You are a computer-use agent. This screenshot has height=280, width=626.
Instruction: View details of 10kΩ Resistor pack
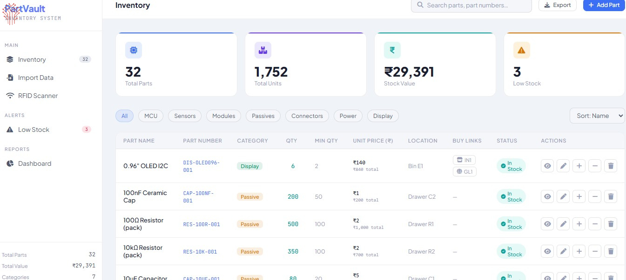pyautogui.click(x=547, y=251)
